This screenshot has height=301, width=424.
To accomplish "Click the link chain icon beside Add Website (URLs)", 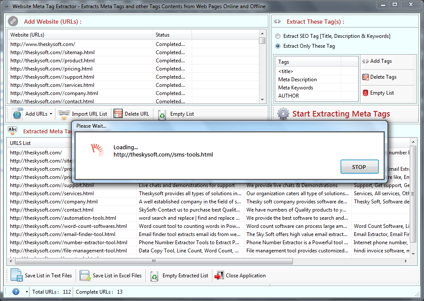I will 13,21.
